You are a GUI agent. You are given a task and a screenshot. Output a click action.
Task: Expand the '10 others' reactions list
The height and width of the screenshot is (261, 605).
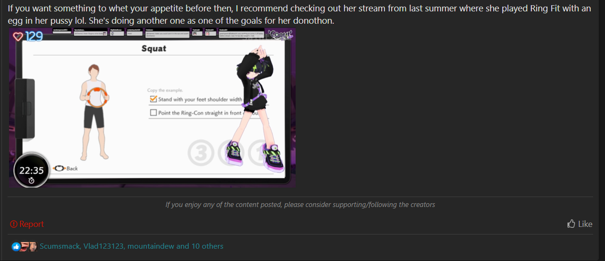point(207,246)
